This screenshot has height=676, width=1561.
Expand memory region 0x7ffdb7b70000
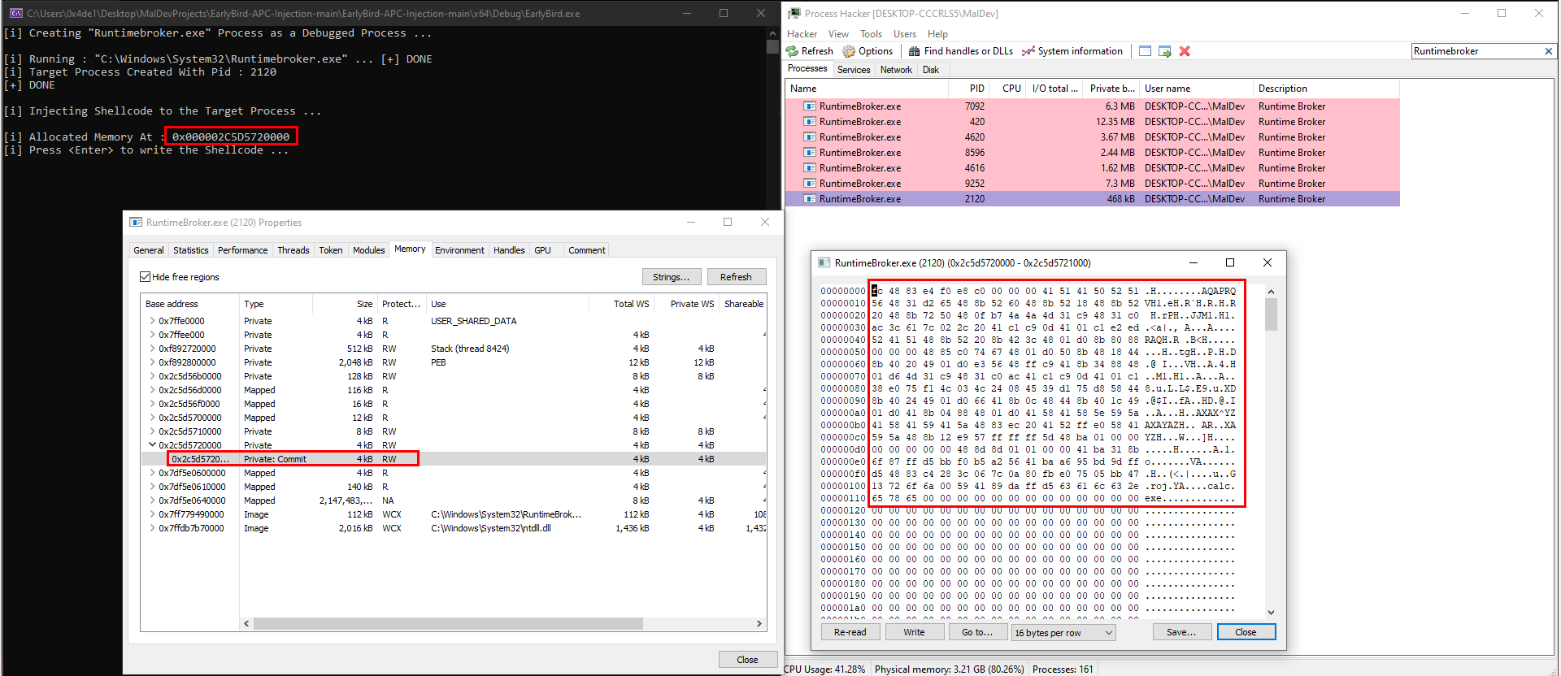pyautogui.click(x=152, y=528)
